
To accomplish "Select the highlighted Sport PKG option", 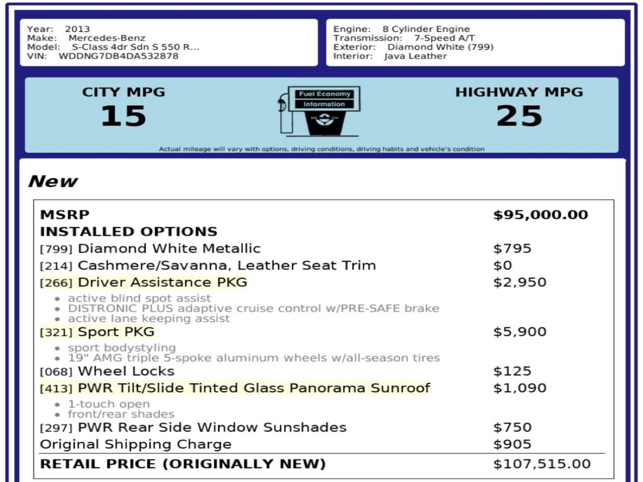I will [x=116, y=332].
